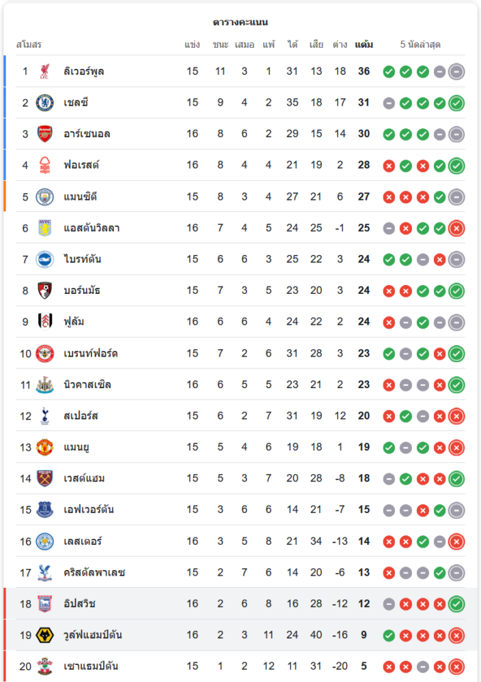Click the Nottingham Forest crest icon
This screenshot has width=481, height=682.
click(x=45, y=165)
